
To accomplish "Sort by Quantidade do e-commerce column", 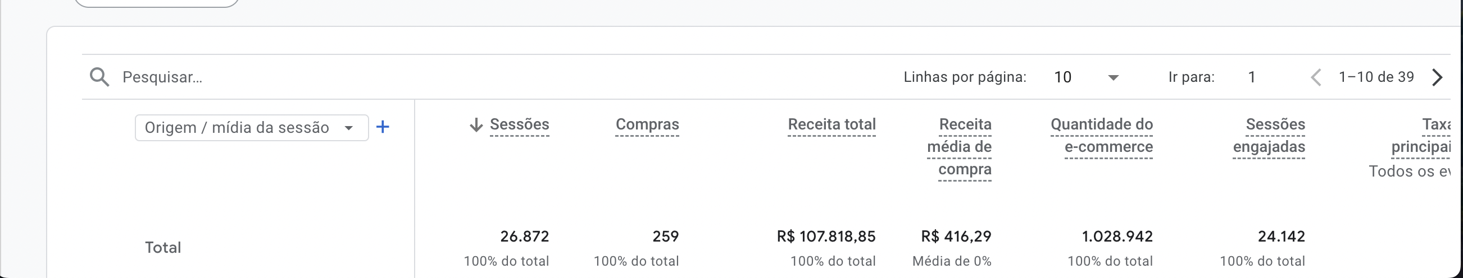I will click(x=1102, y=136).
